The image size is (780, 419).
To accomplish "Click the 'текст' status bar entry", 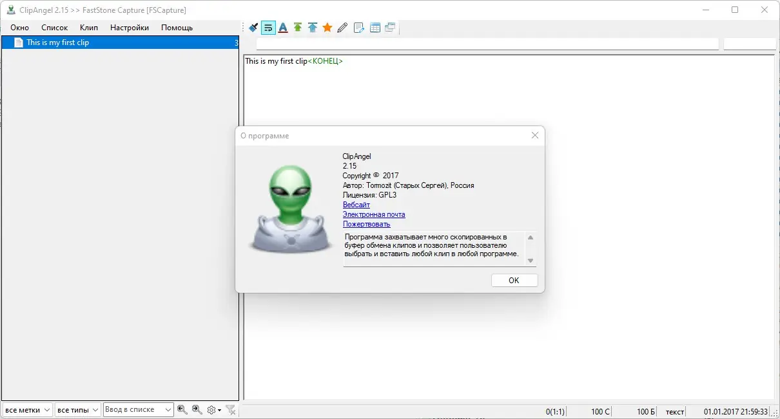I will pos(675,411).
